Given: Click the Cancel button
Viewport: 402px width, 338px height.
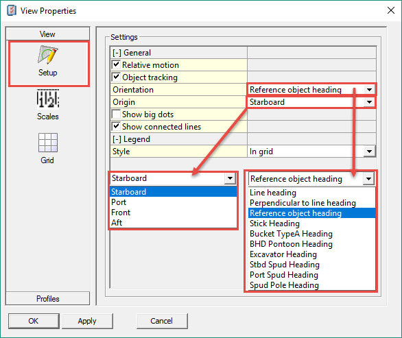Looking at the screenshot, I should click(x=162, y=321).
